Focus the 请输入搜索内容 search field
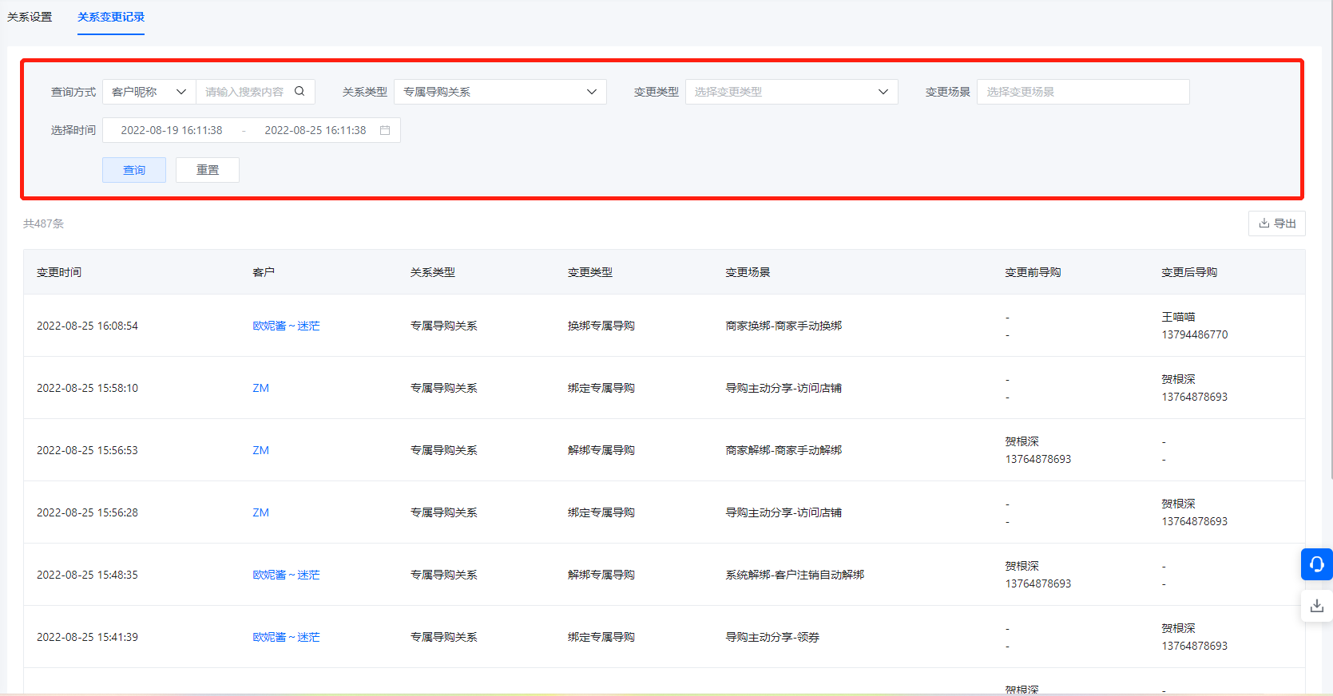Viewport: 1333px width, 696px height. coord(244,92)
